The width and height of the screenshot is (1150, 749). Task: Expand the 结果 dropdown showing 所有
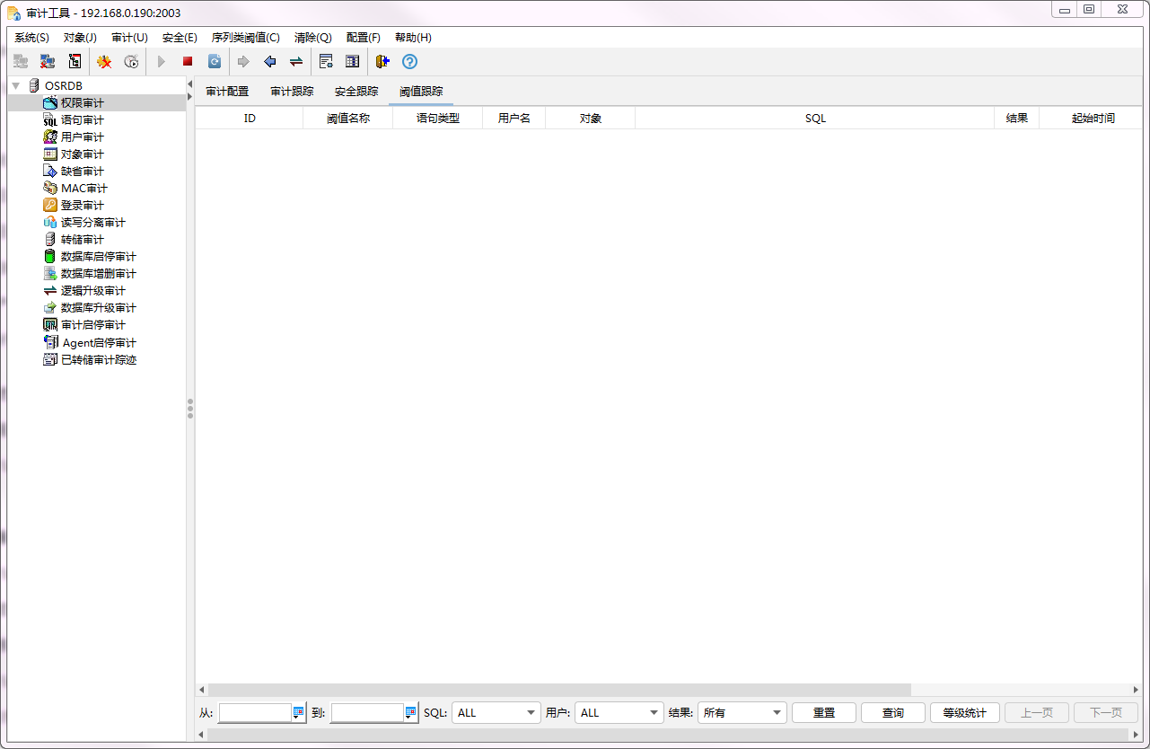tap(742, 712)
